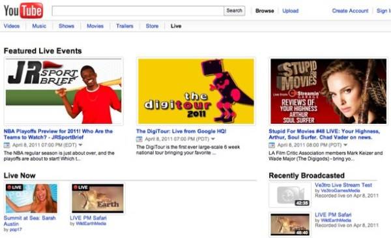Click LIVE badge on Summit at Sea thumbnail
This screenshot has width=391, height=238.
pyautogui.click(x=14, y=187)
